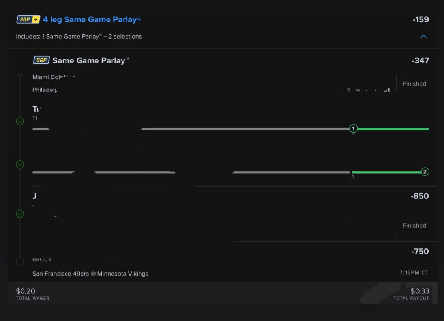The image size is (444, 321).
Task: Click the -750 leg odds
Action: (x=420, y=251)
